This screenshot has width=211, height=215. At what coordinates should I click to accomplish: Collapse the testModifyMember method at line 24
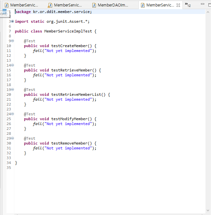pyautogui.click(x=12, y=114)
